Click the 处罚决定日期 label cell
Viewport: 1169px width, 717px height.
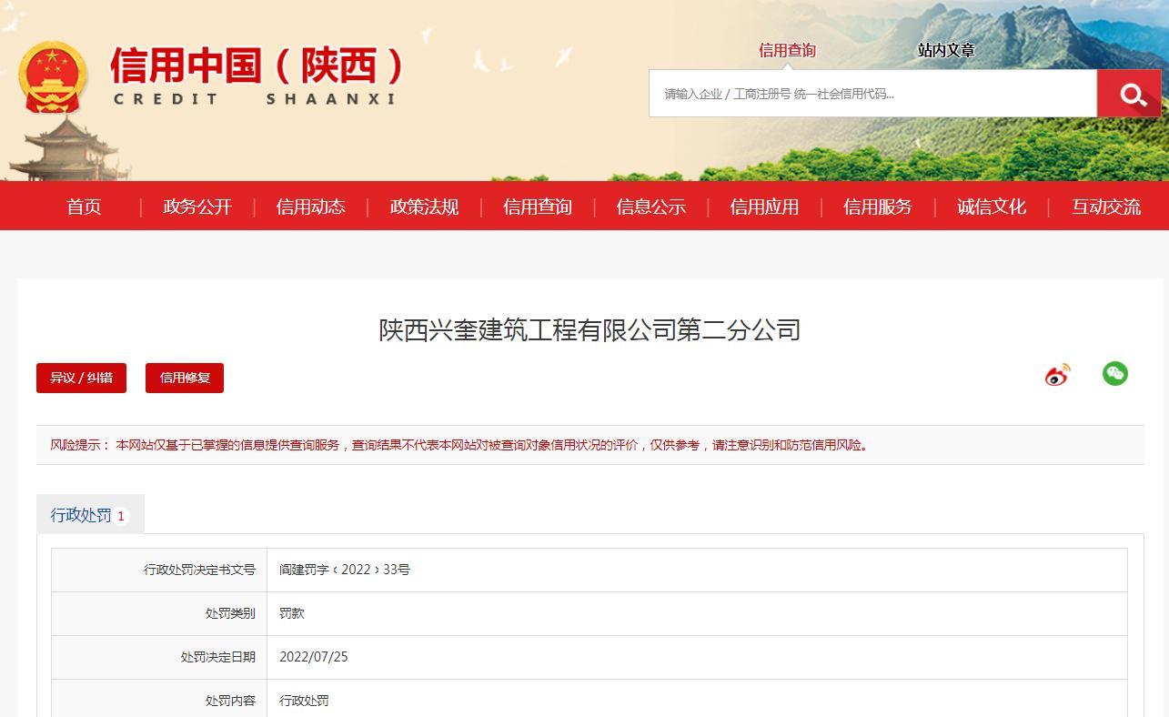pos(159,657)
